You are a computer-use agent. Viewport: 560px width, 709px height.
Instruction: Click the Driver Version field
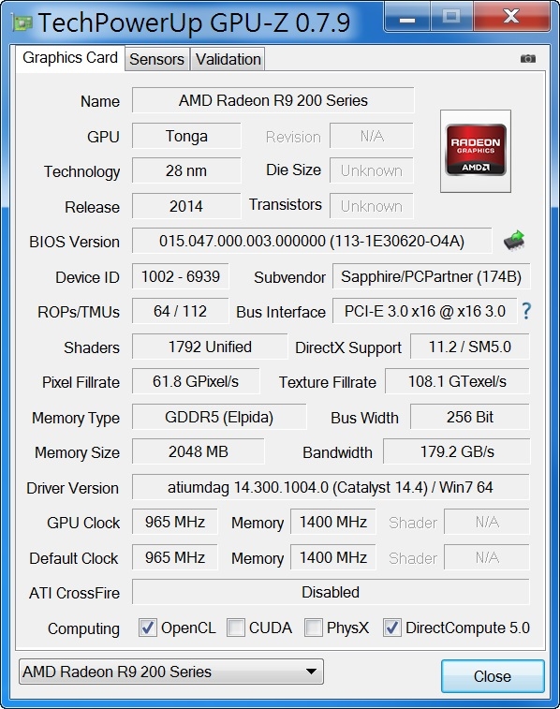click(x=331, y=487)
